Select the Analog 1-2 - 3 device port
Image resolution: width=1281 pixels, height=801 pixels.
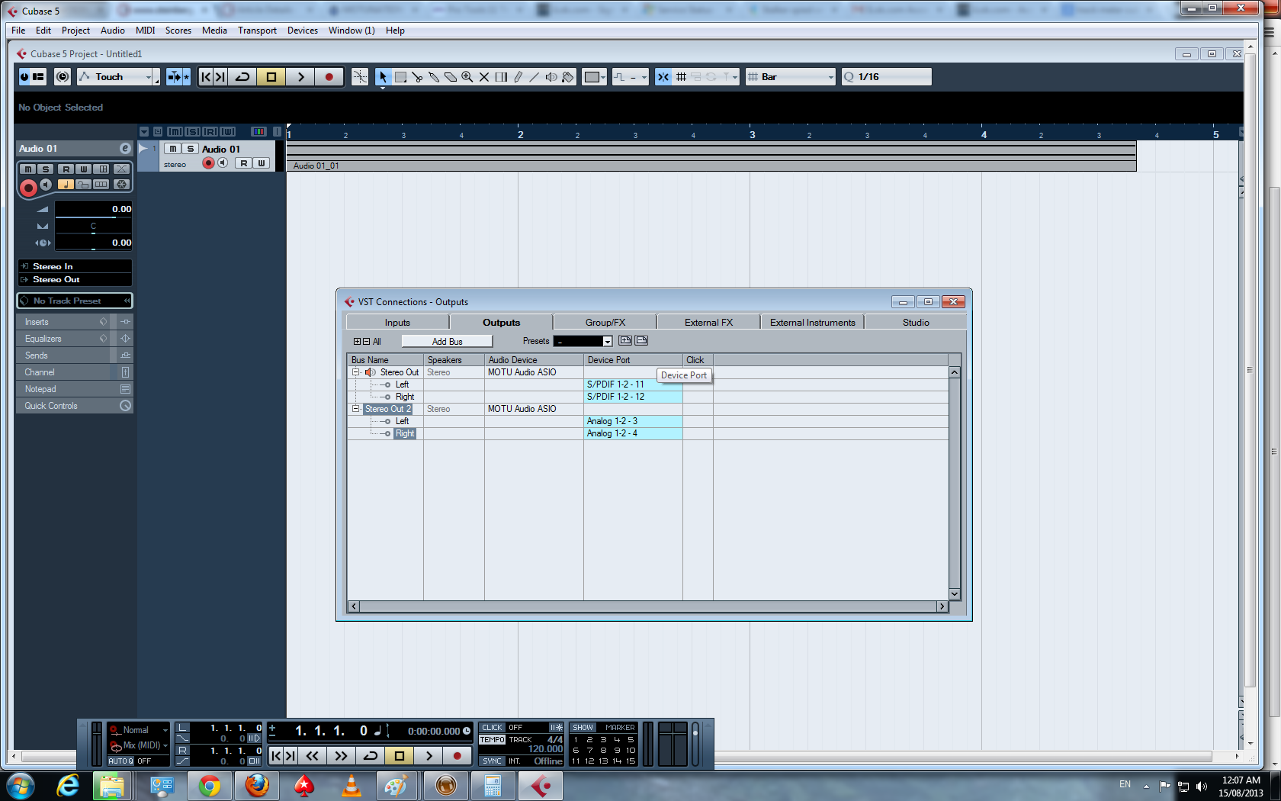[x=633, y=421]
